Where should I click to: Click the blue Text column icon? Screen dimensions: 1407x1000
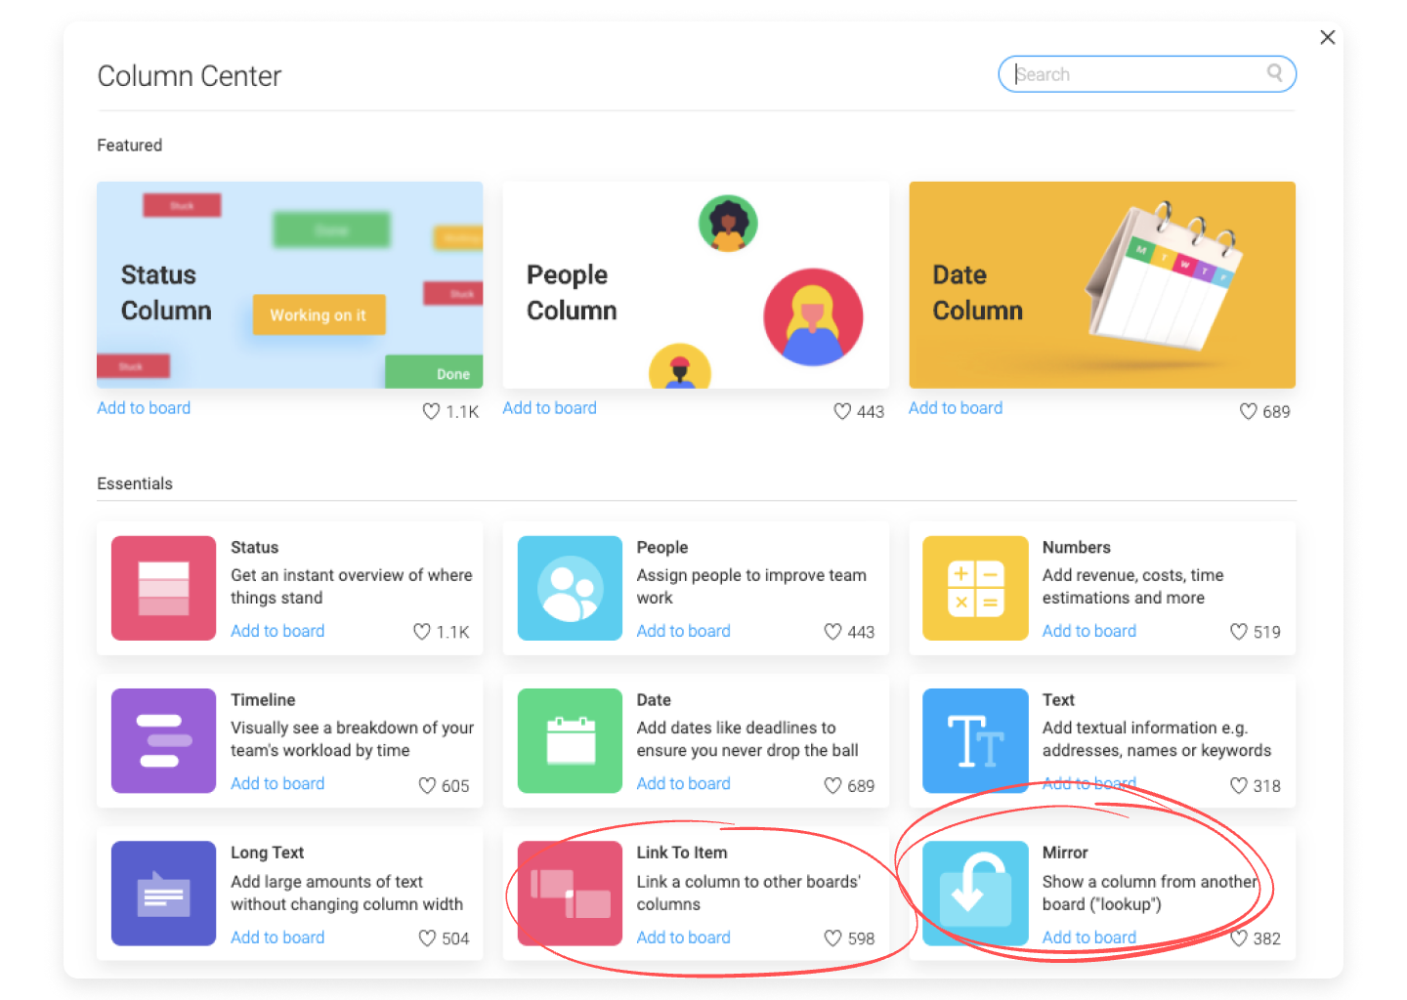click(975, 740)
